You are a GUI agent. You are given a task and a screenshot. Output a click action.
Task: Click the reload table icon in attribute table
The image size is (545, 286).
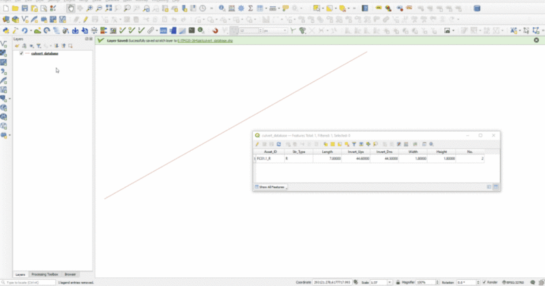coord(279,144)
